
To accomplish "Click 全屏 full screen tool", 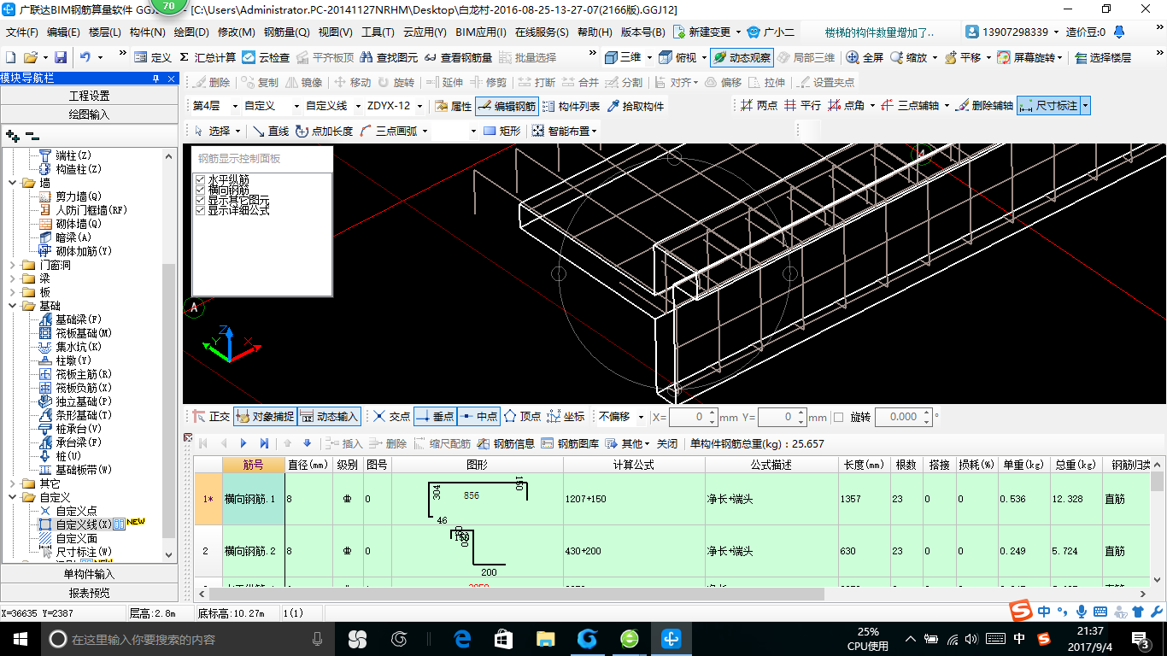I will (865, 57).
